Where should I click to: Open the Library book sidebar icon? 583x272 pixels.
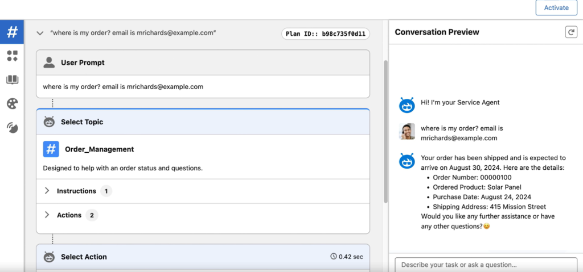pos(13,79)
